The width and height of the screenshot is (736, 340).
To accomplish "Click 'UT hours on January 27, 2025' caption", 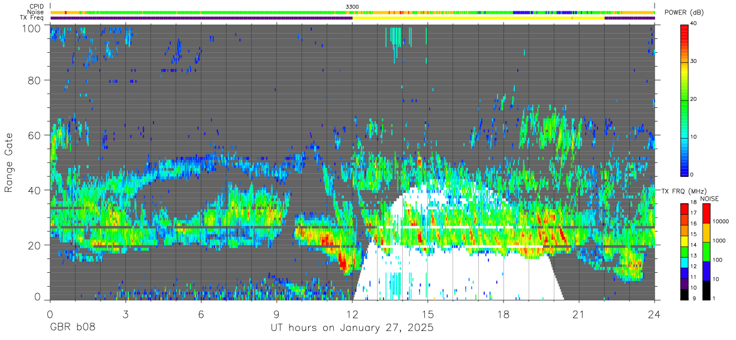I will pyautogui.click(x=352, y=329).
